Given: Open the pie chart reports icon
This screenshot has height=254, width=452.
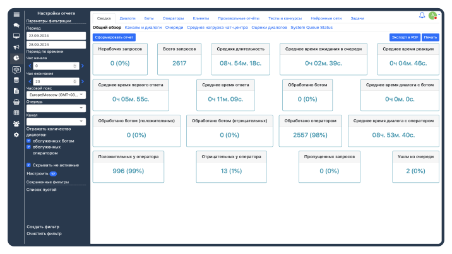Looking at the screenshot, I should click(x=16, y=58).
